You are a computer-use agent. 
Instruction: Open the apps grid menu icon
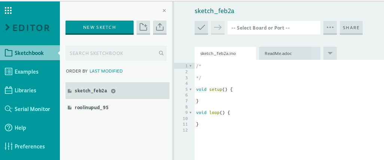click(x=8, y=10)
